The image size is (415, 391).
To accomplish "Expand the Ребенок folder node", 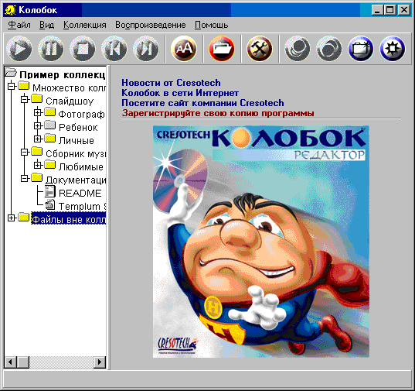I will (x=38, y=125).
